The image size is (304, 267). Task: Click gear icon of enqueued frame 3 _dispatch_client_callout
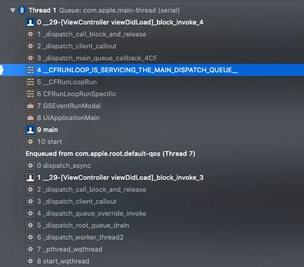(30, 201)
